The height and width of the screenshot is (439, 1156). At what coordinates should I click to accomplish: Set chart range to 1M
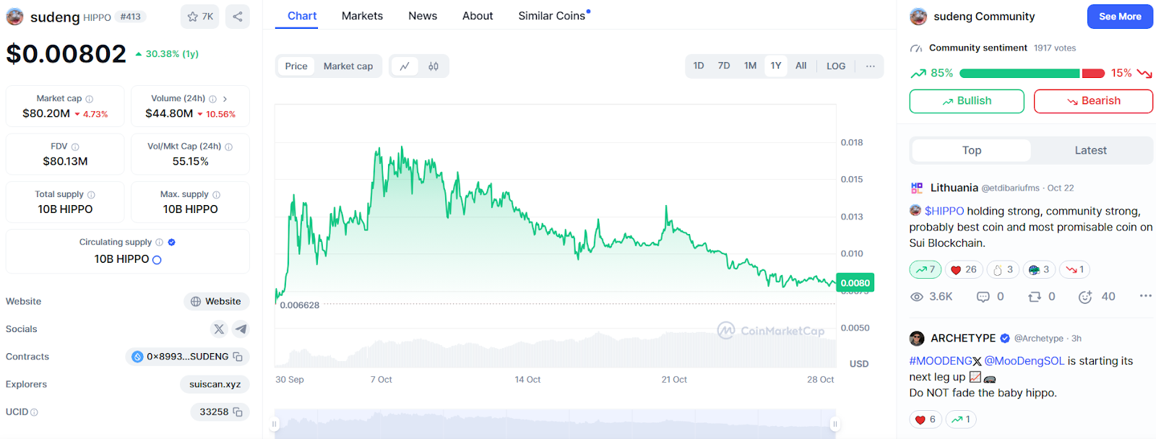click(751, 66)
